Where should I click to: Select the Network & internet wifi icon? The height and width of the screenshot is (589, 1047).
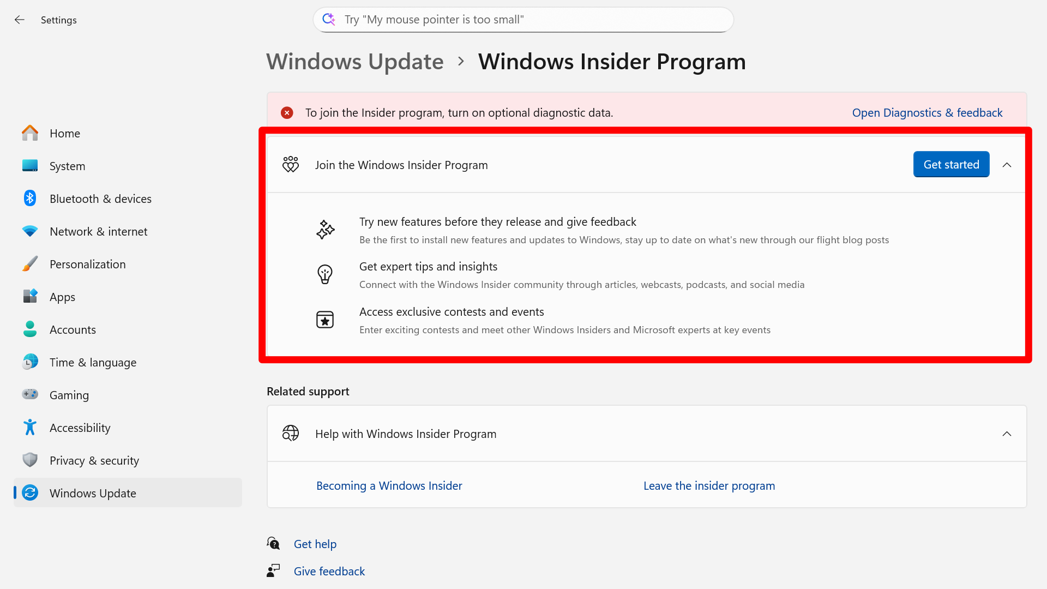[29, 231]
